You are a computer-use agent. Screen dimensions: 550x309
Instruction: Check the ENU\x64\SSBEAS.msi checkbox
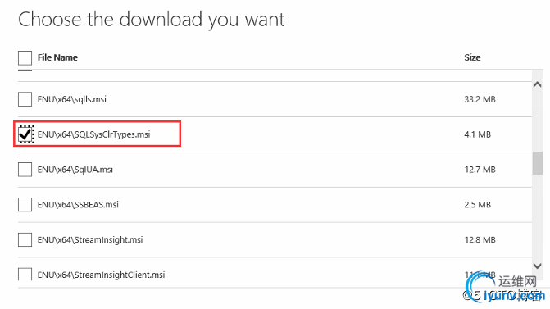25,204
